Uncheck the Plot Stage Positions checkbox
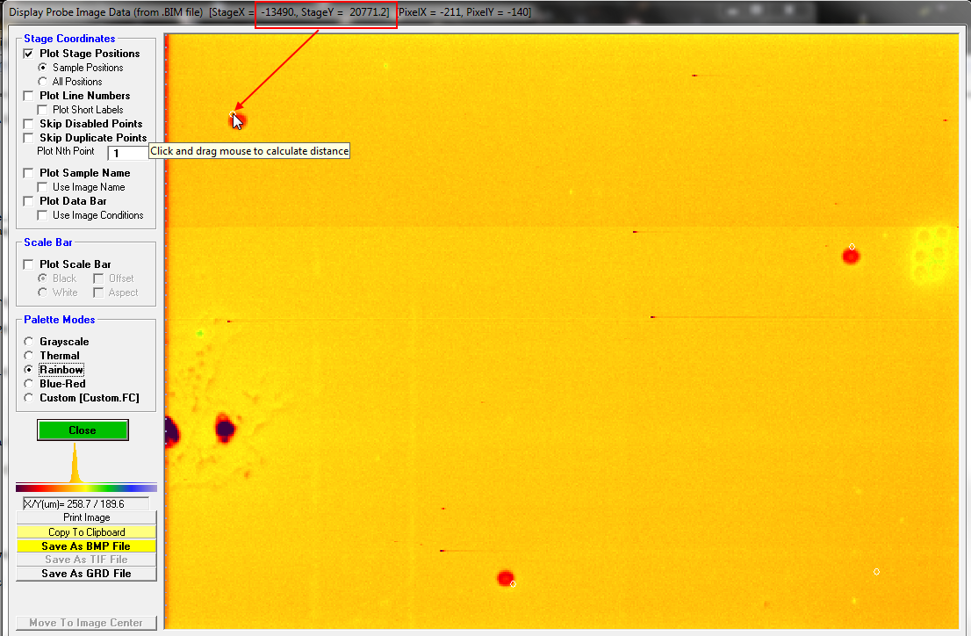Viewport: 971px width, 636px height. pos(29,54)
